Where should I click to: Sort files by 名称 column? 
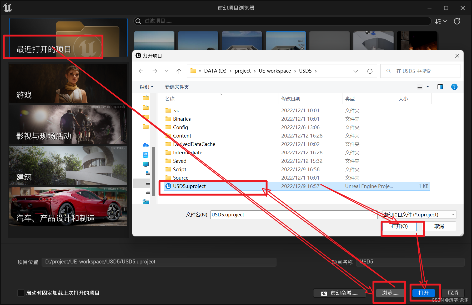pos(170,99)
